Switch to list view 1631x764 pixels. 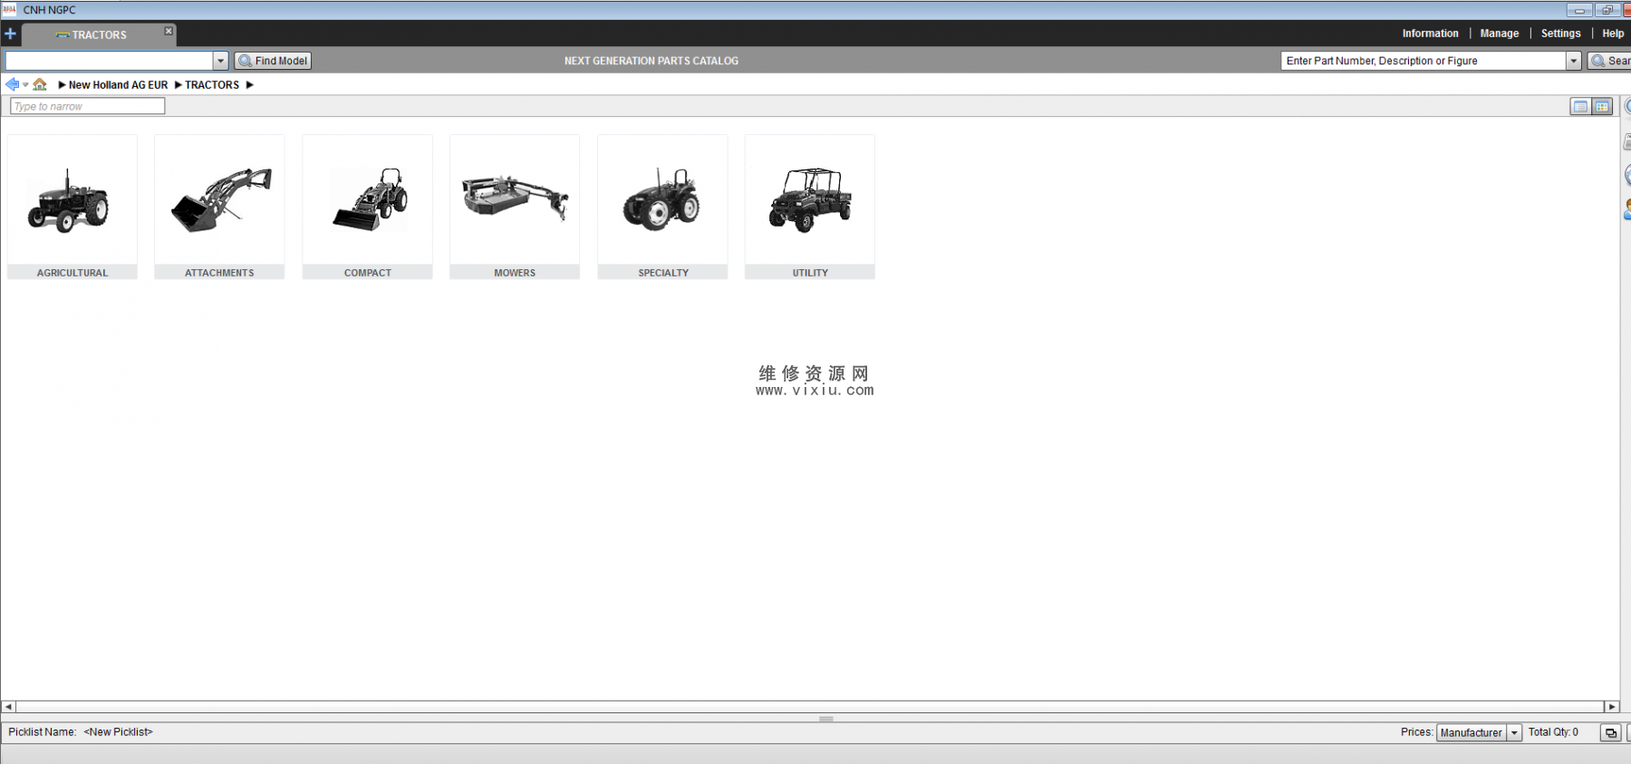1580,107
